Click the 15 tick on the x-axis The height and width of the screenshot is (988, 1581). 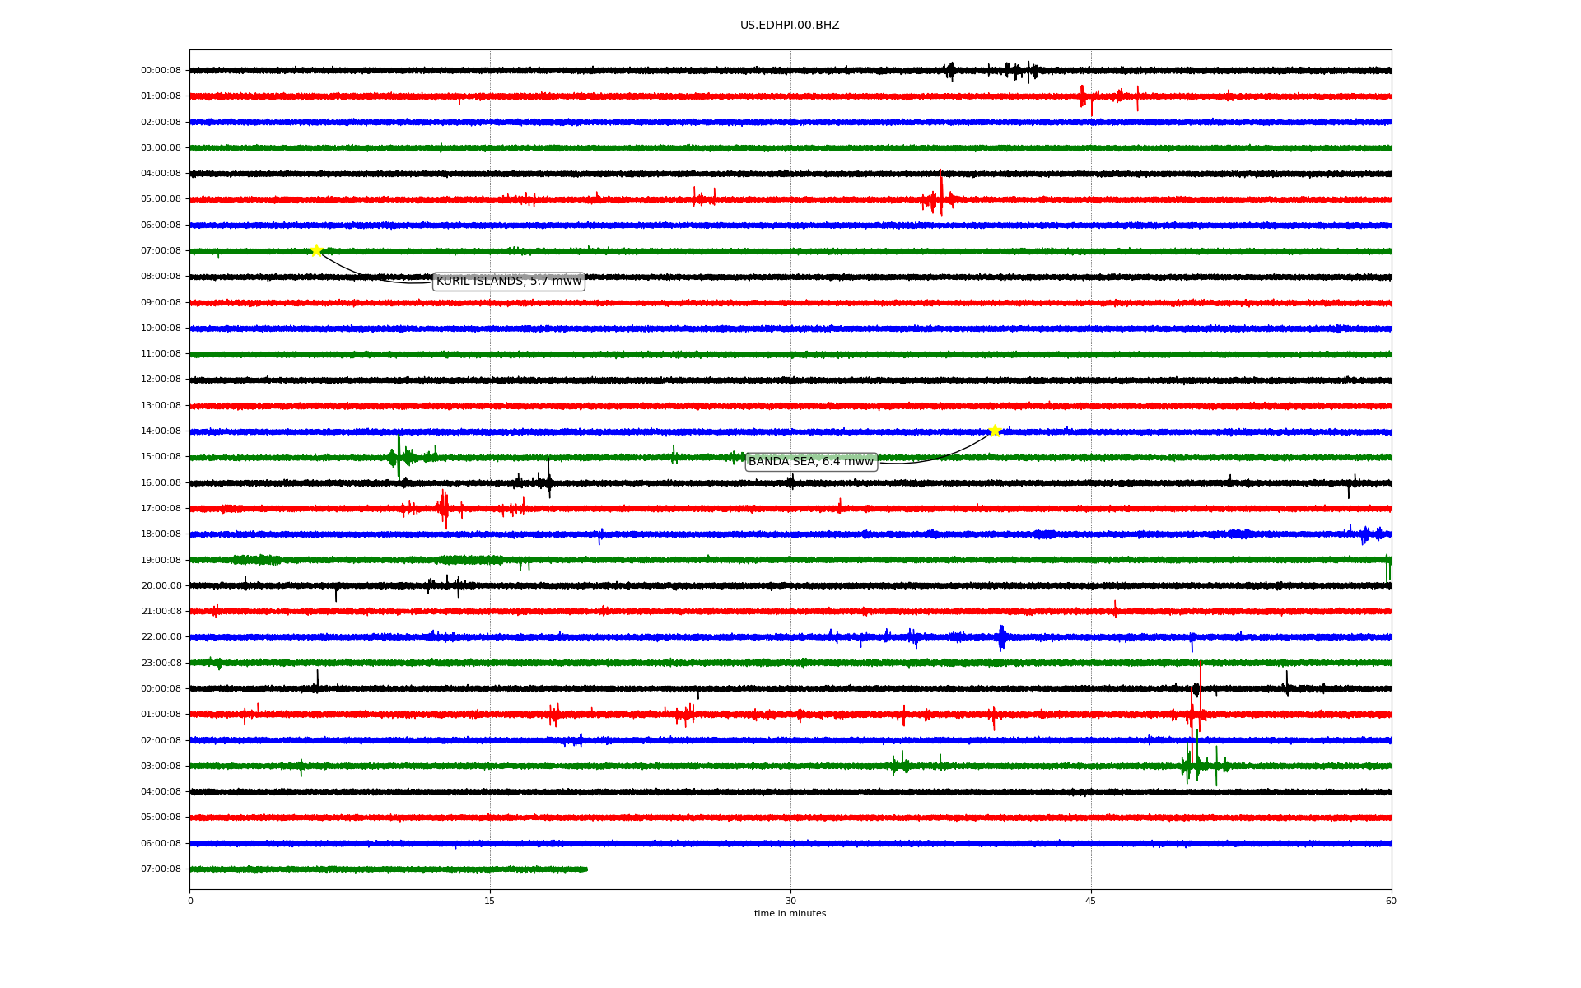coord(490,901)
